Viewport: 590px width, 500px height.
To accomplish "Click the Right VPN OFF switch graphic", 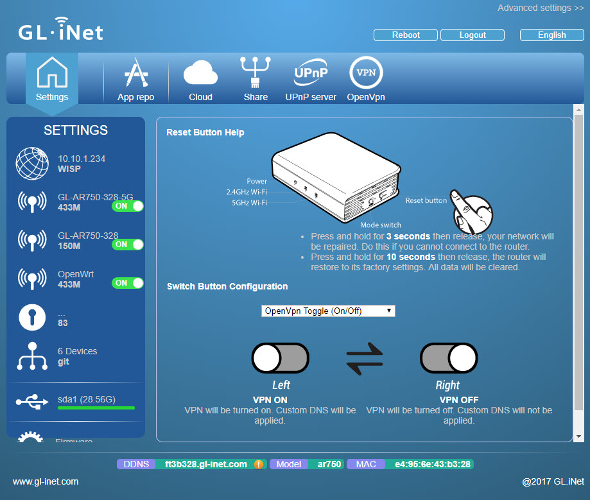I will (449, 358).
